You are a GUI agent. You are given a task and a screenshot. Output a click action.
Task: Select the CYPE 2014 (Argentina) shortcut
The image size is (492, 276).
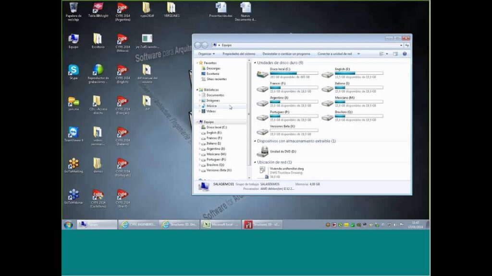(x=122, y=9)
